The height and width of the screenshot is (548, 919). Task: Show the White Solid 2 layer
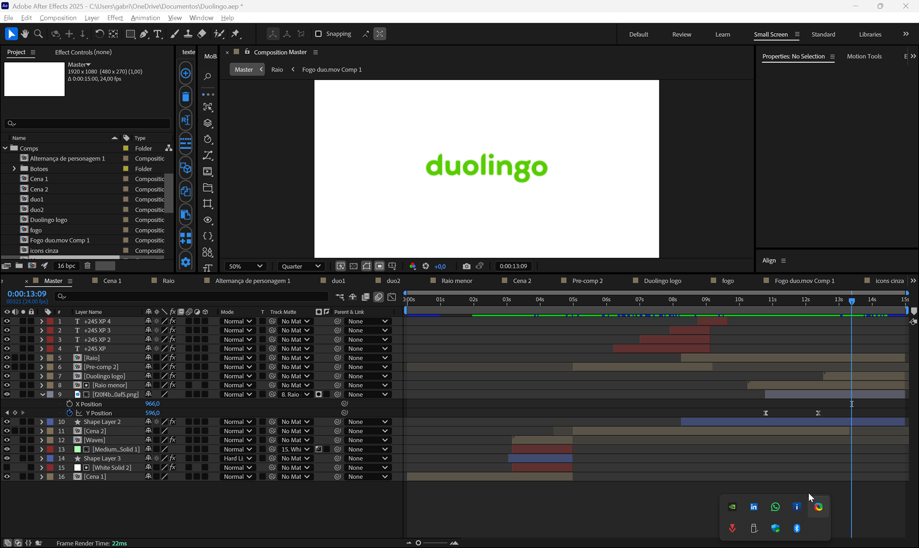coord(7,468)
